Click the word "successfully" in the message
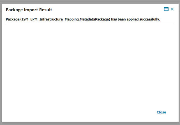 tap(149, 19)
